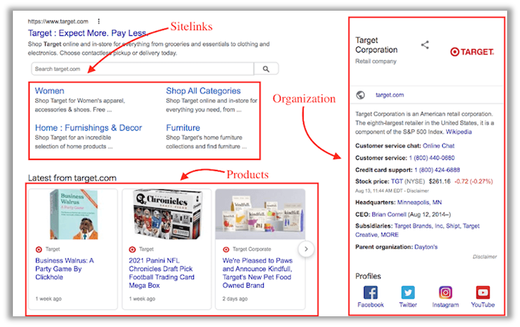Open the Brian Cornell CEO link
The image size is (520, 327).
(388, 214)
